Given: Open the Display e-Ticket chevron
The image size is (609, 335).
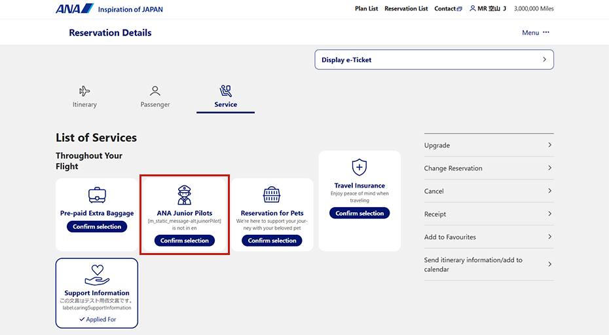Looking at the screenshot, I should (x=545, y=60).
